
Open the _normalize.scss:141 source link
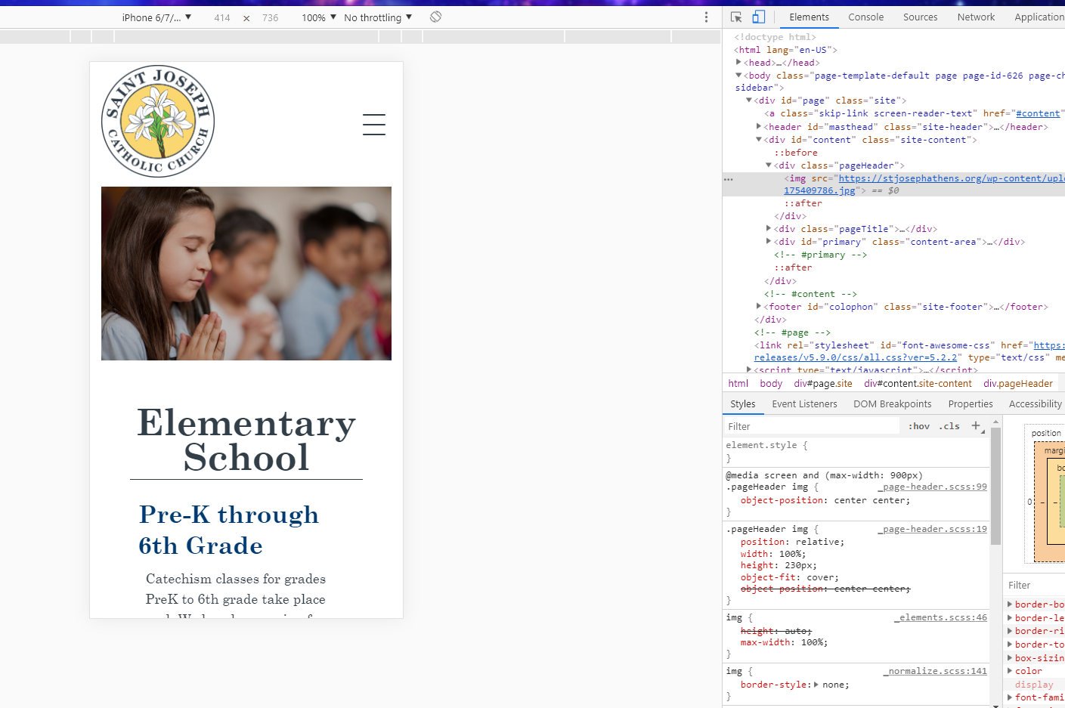pos(937,671)
